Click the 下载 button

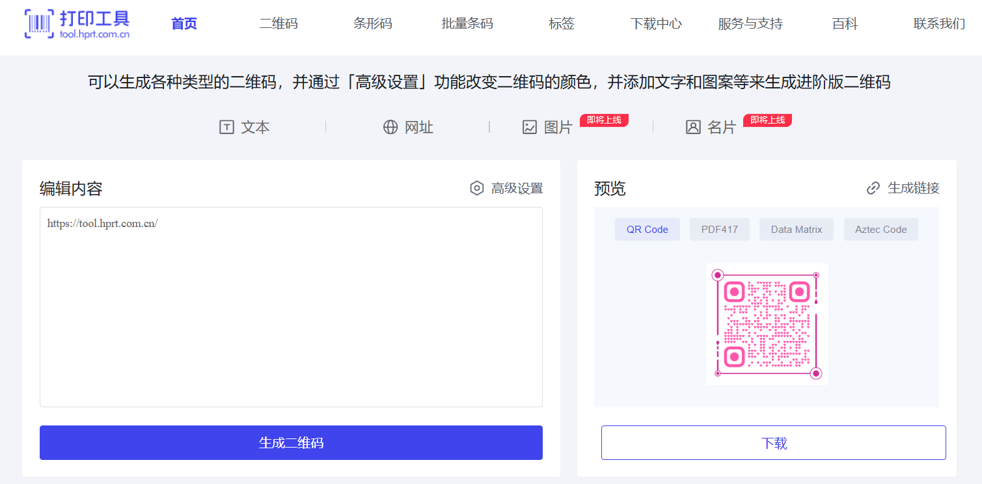pyautogui.click(x=774, y=443)
